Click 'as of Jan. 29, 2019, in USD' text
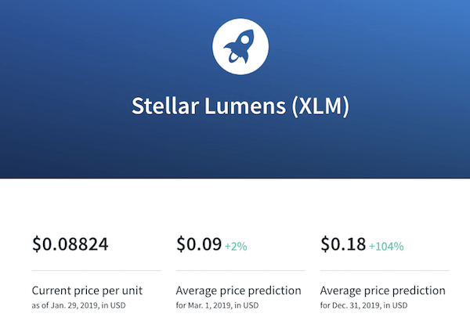 coord(79,305)
